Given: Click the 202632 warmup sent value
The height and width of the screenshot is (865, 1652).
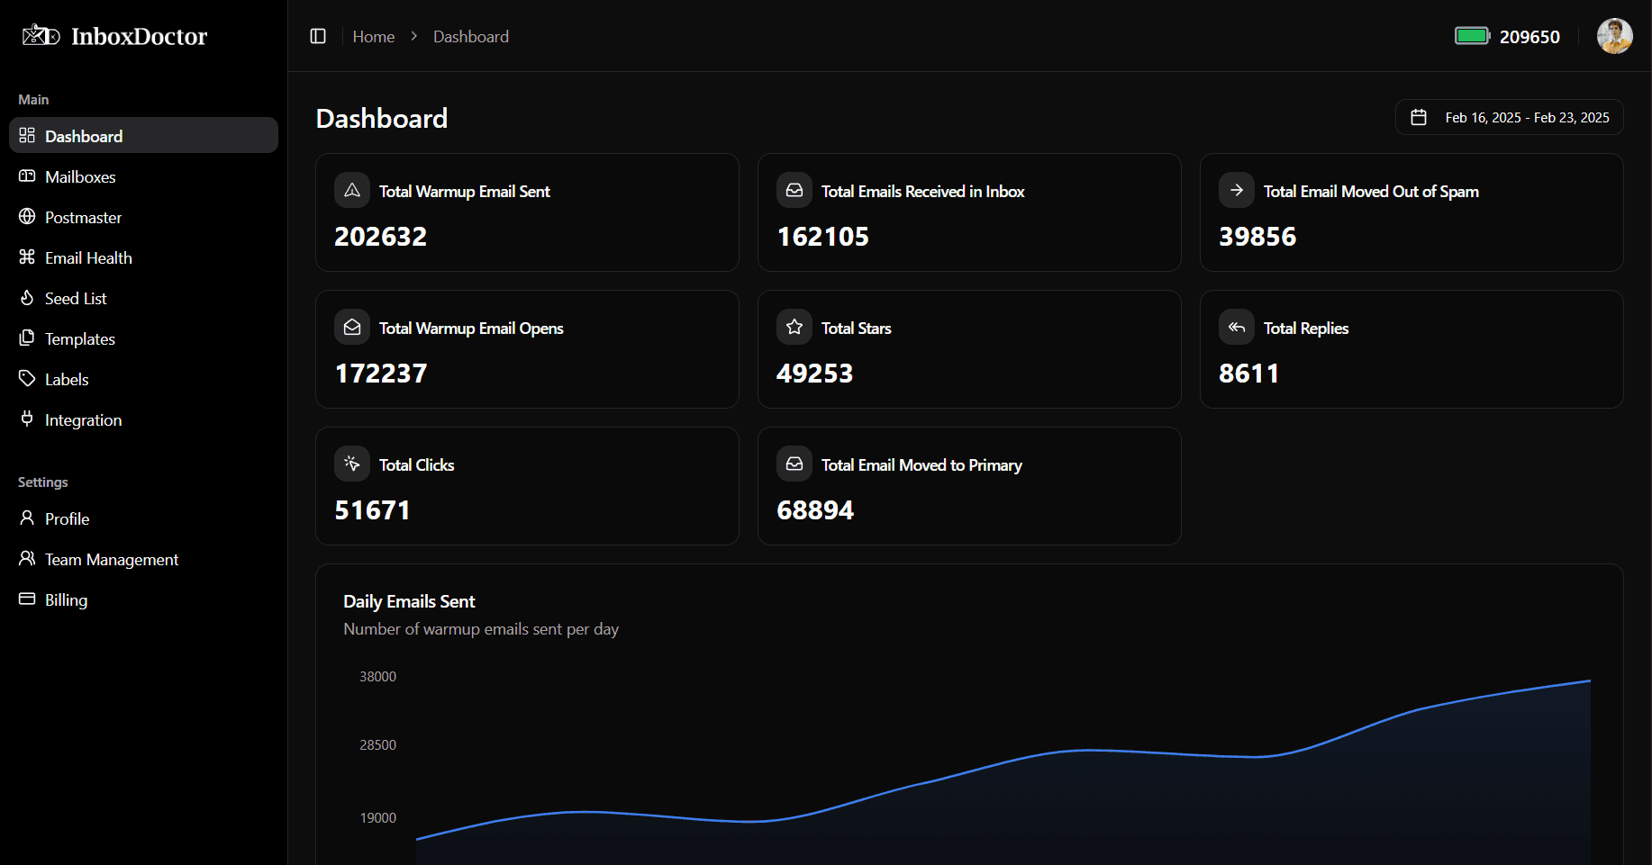Looking at the screenshot, I should pyautogui.click(x=381, y=236).
